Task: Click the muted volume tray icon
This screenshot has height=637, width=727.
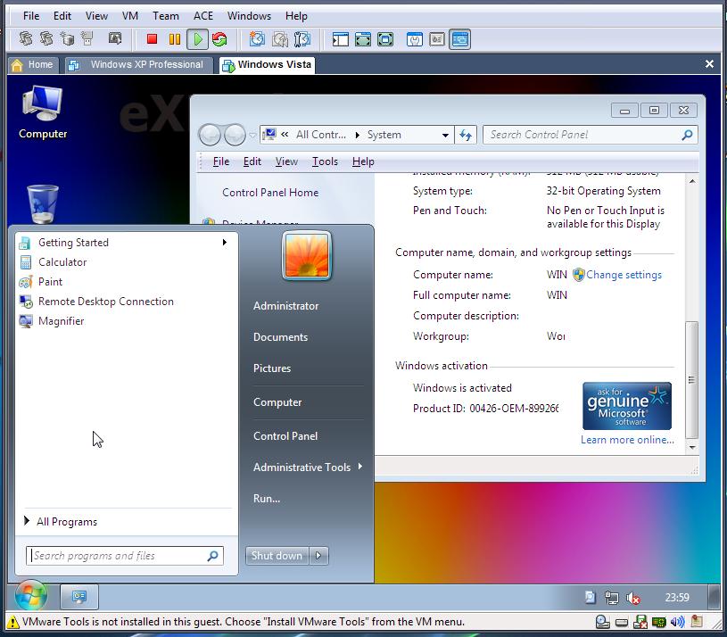Action: (633, 598)
